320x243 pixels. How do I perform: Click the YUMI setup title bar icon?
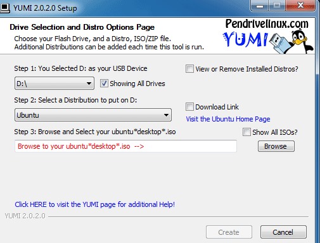[4, 8]
